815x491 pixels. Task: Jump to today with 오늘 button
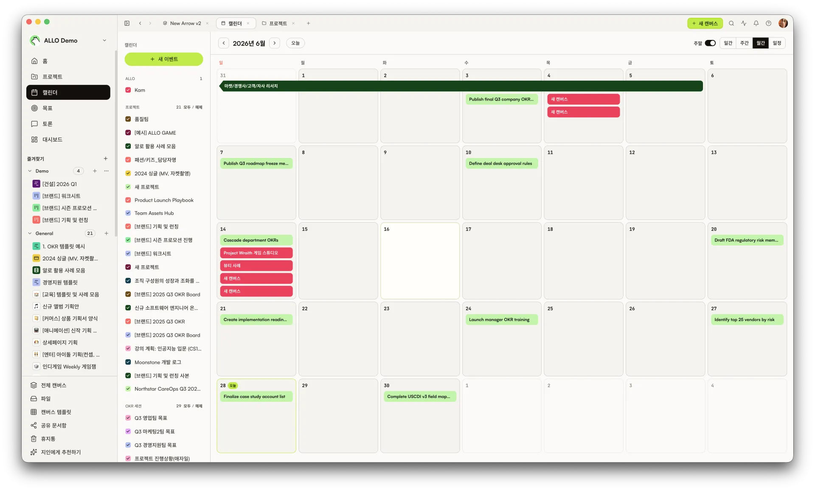295,43
